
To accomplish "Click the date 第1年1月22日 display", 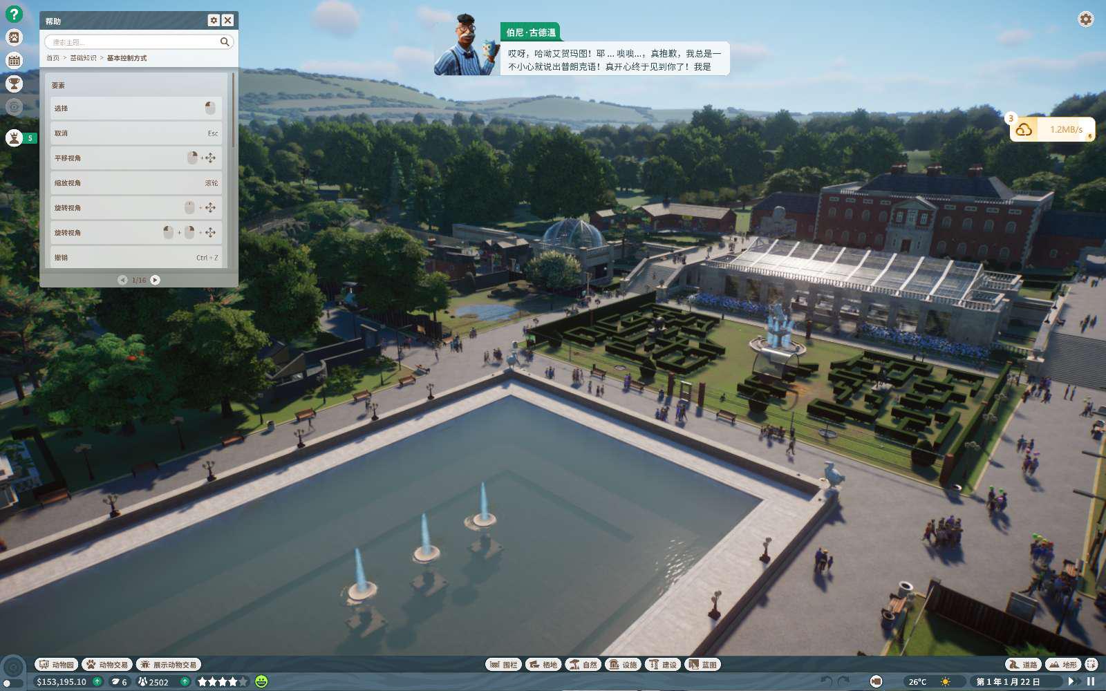I will [1008, 682].
